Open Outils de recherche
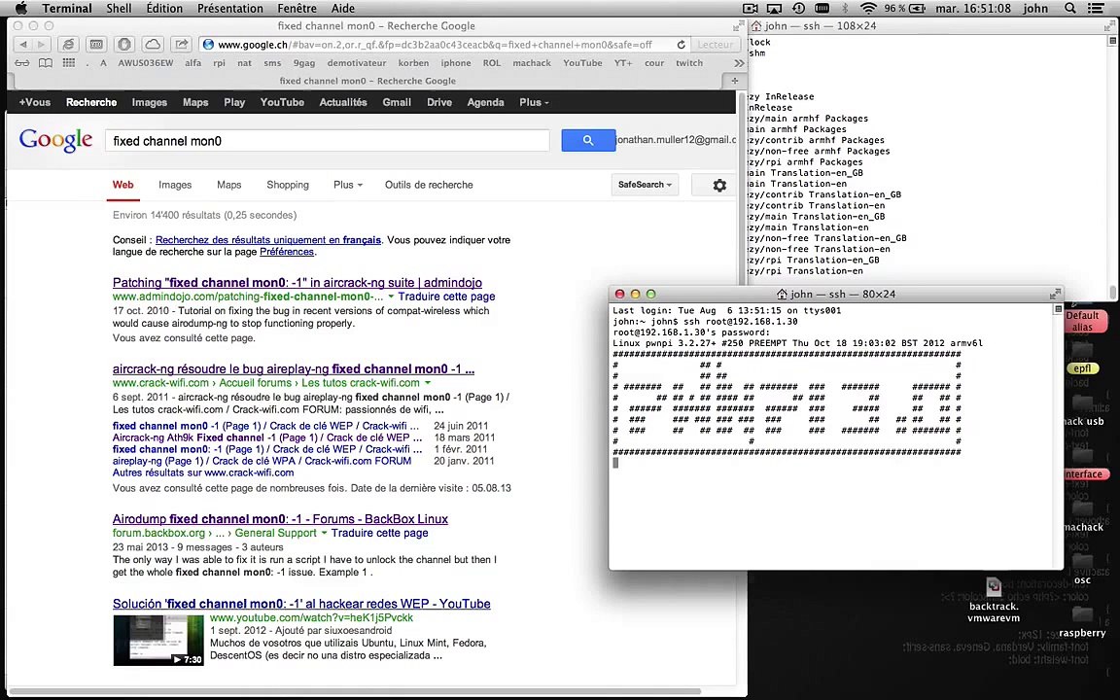Screen dimensions: 1120x700 tap(429, 185)
